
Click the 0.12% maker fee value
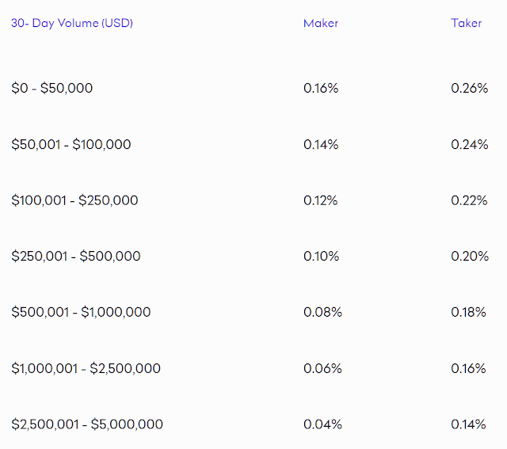click(321, 200)
